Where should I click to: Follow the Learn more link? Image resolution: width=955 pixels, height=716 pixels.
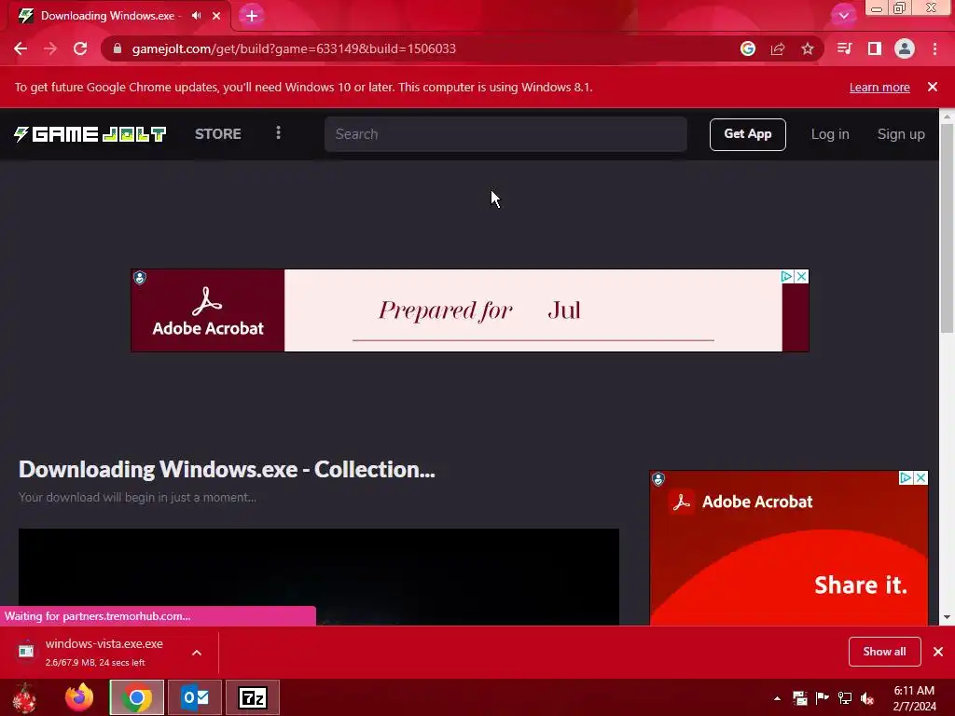(879, 87)
